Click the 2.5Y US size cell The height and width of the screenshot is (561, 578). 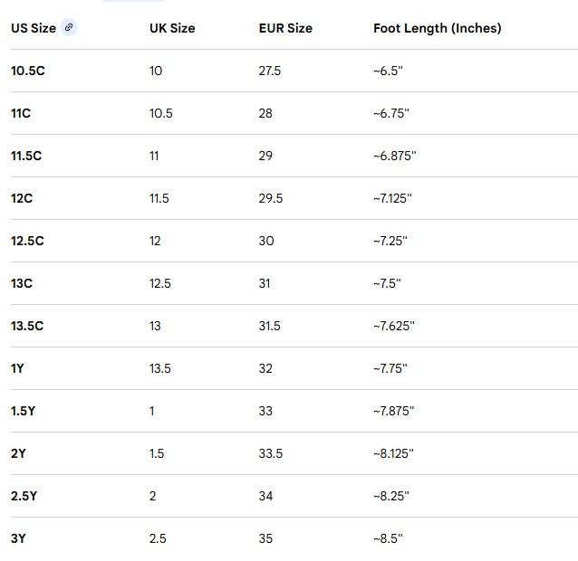(x=24, y=496)
